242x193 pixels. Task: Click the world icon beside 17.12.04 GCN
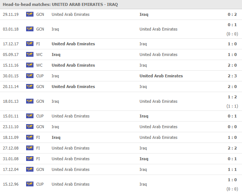29,169
